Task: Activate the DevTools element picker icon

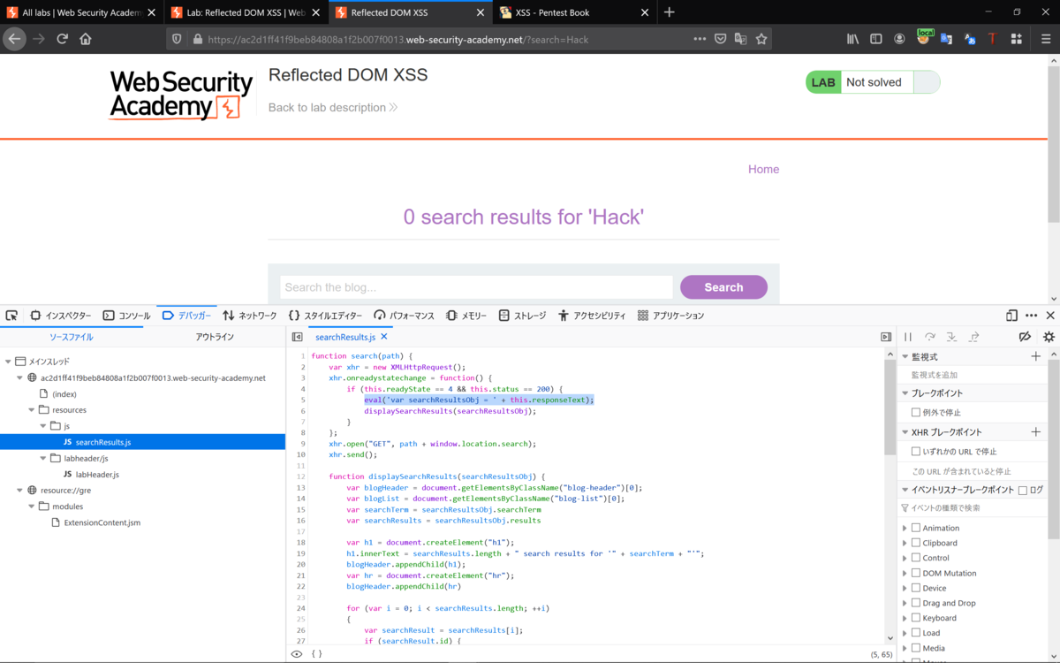Action: coord(11,316)
